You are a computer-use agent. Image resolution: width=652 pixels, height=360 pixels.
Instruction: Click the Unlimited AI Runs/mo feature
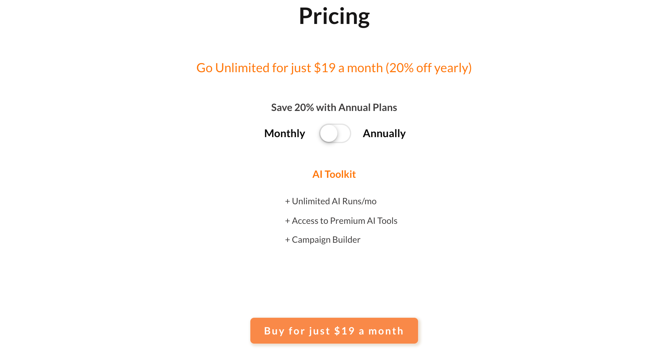(x=334, y=201)
